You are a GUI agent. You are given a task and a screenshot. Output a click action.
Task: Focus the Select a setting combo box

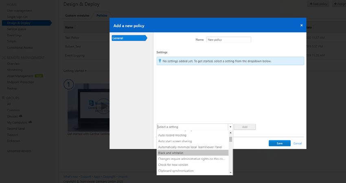193,127
